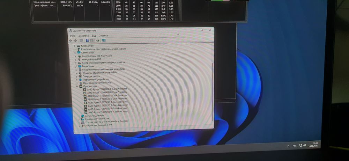Click the Компоненты программного обеспечения icon
The width and height of the screenshot is (349, 161).
(x=79, y=49)
